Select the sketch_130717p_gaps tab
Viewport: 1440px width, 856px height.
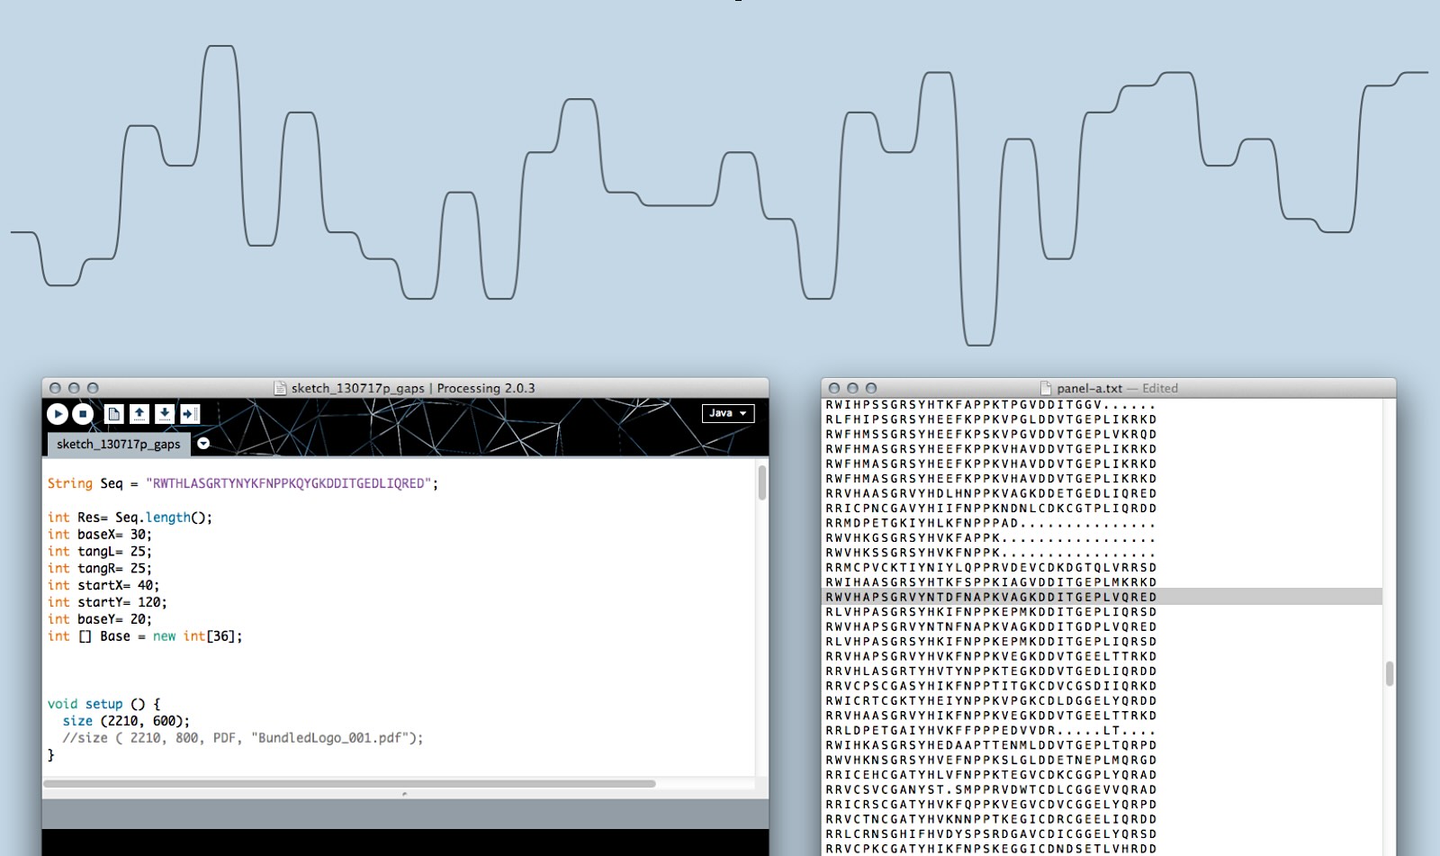[x=118, y=444]
